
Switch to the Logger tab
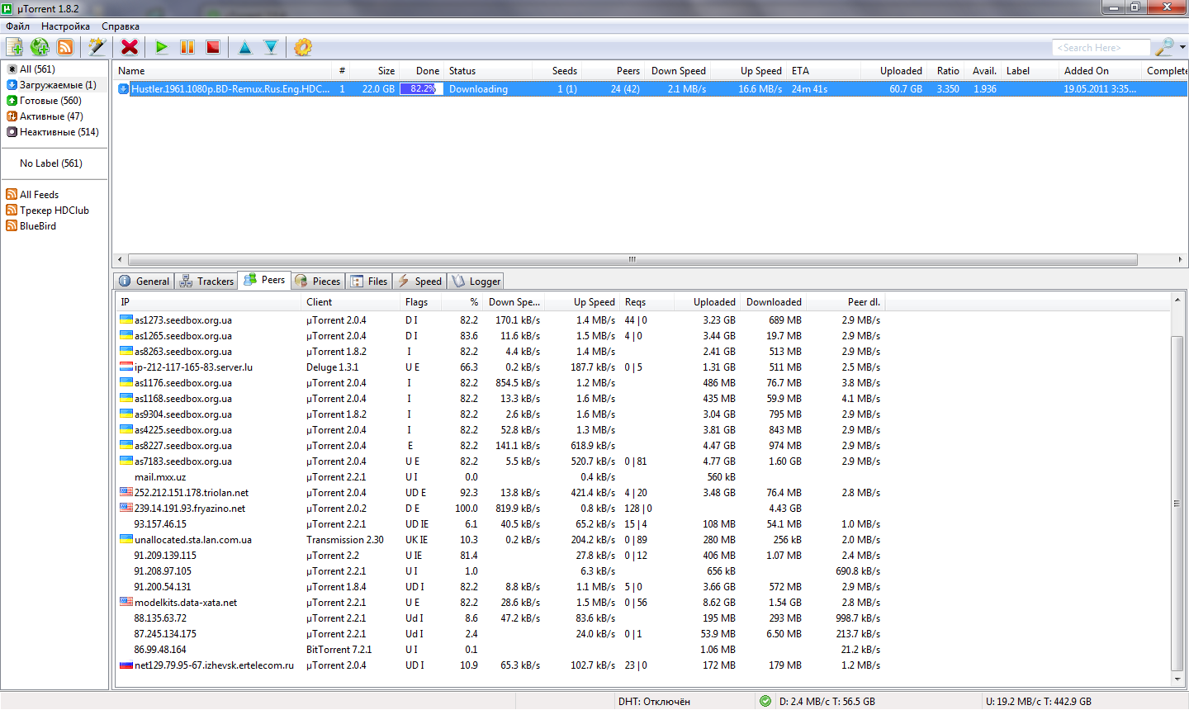(476, 282)
